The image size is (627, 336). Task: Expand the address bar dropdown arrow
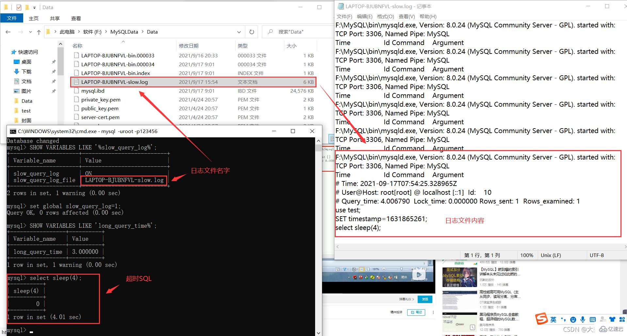tap(239, 32)
